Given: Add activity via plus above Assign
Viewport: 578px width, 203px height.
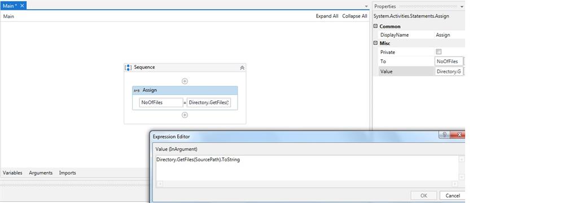Looking at the screenshot, I should [x=185, y=81].
